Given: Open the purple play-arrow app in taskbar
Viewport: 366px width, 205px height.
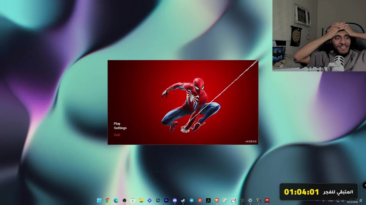Looking at the screenshot, I should (150, 200).
